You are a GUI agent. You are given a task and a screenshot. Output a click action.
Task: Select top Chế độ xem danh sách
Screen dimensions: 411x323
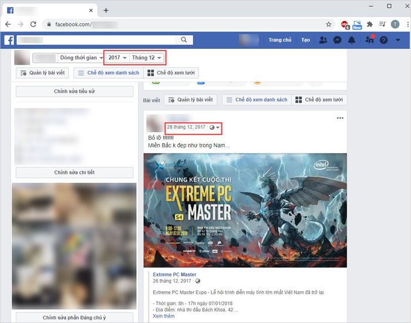tap(109, 73)
